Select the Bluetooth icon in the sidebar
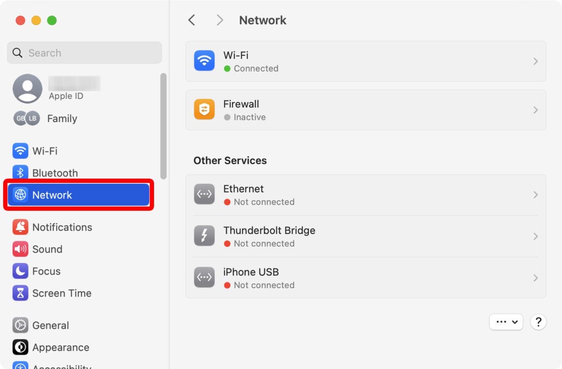Screen dimensions: 562x369 (x=20, y=173)
